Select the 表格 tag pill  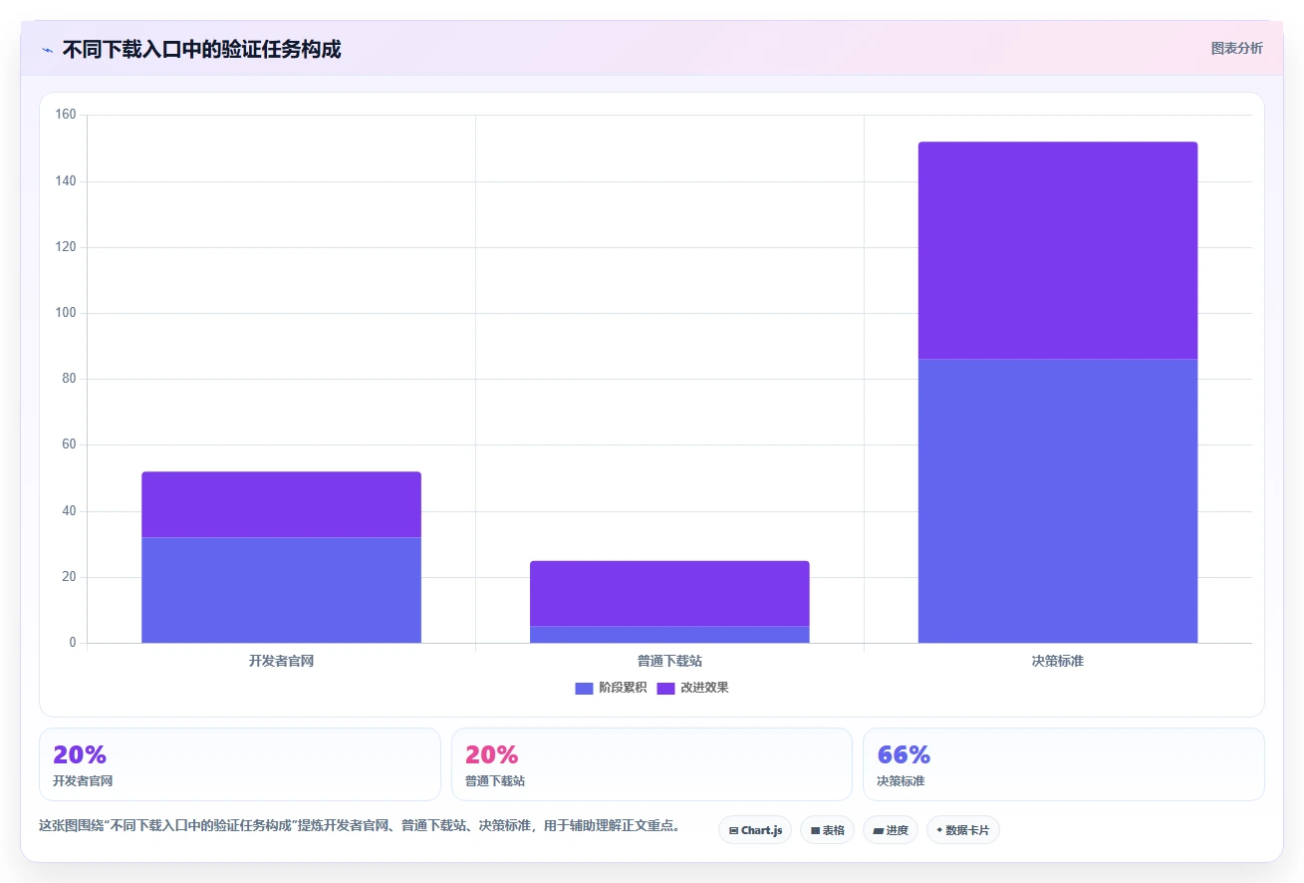827,830
